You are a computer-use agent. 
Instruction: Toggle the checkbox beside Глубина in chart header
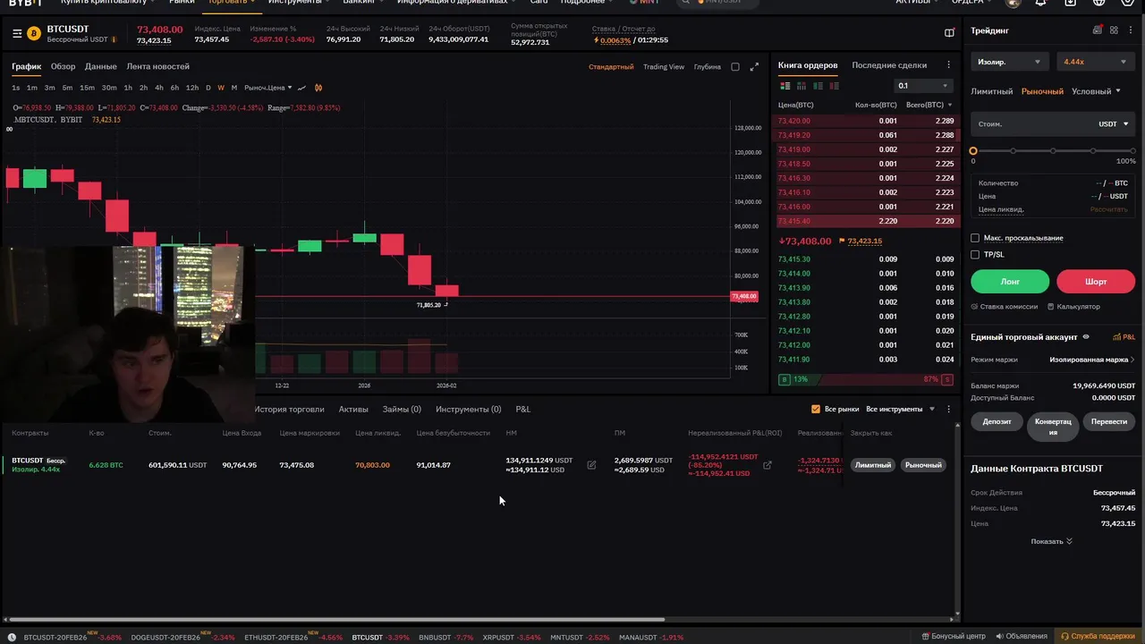(x=735, y=67)
